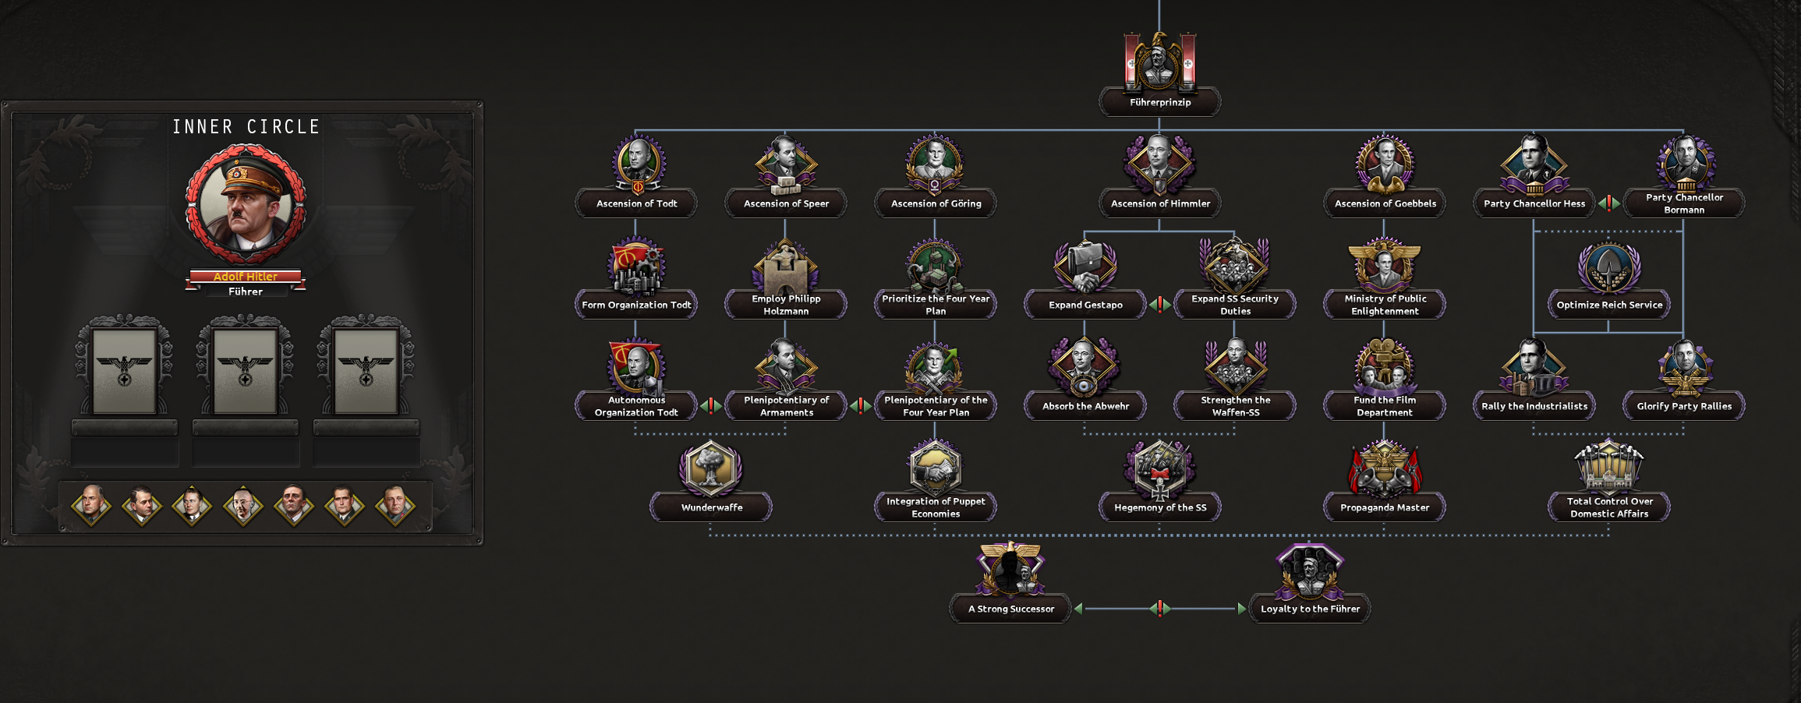Click Optimize Reich Service shovel icon
Screen dimensions: 1801x703
(1608, 267)
